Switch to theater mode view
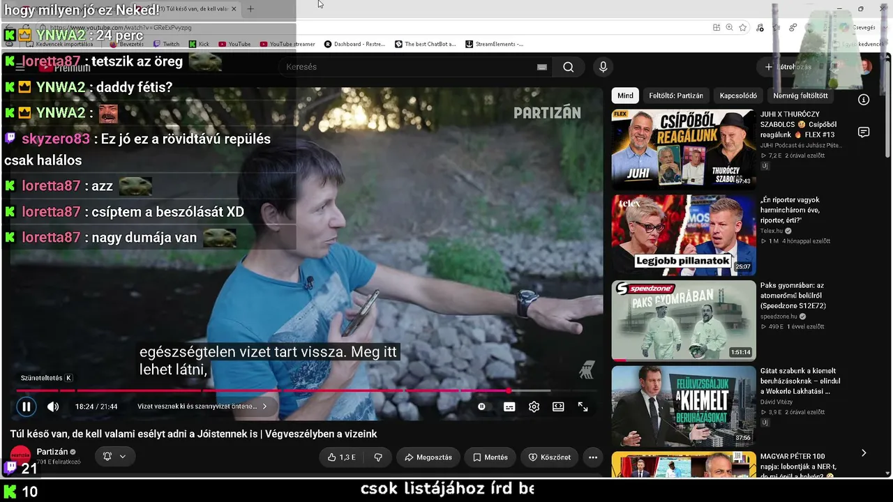 coord(558,406)
